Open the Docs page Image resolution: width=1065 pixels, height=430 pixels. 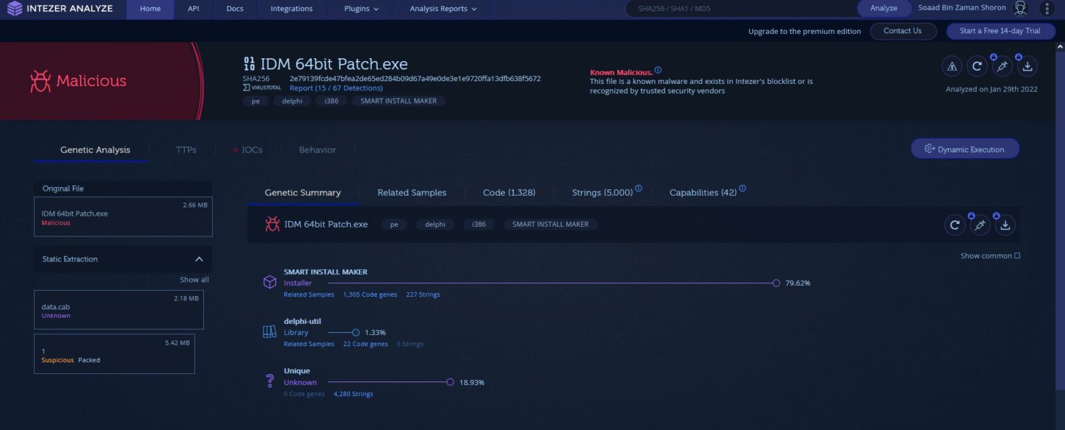pos(235,9)
